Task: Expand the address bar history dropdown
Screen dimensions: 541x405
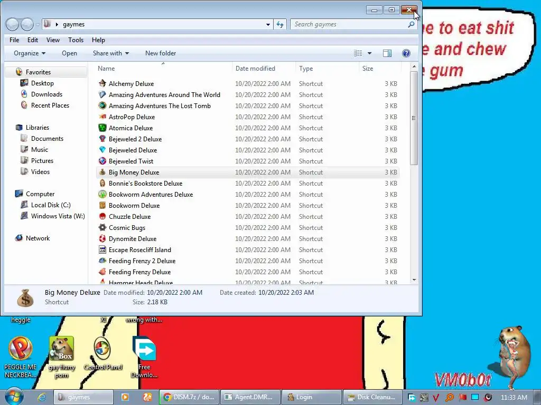Action: (268, 24)
